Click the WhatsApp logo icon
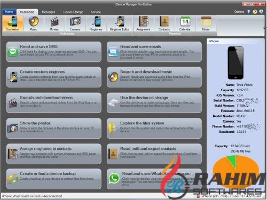267x200 pixels. (x=114, y=179)
